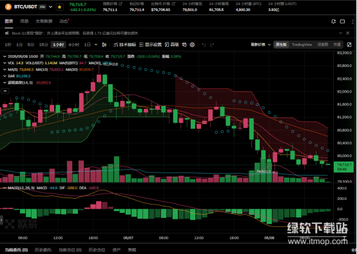
Task: Open the Block Q1 news headline
Action: tap(75, 33)
